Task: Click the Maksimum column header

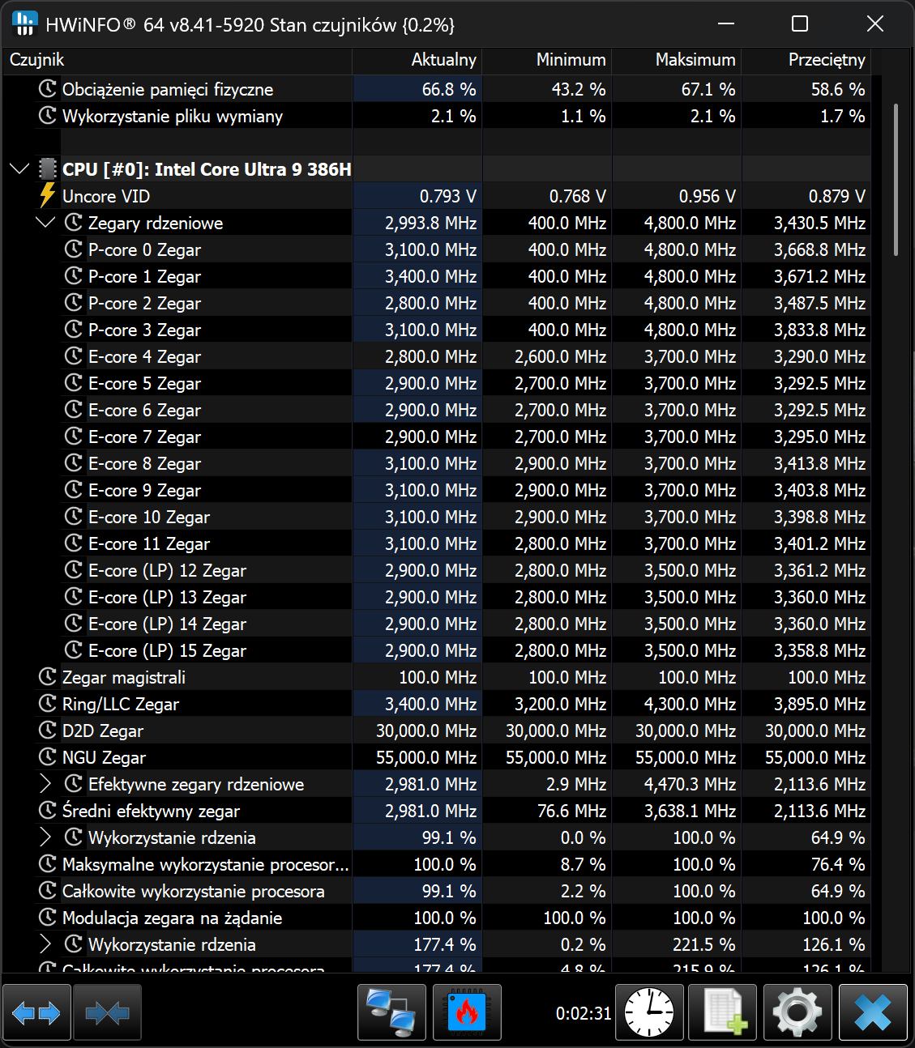Action: (x=677, y=60)
